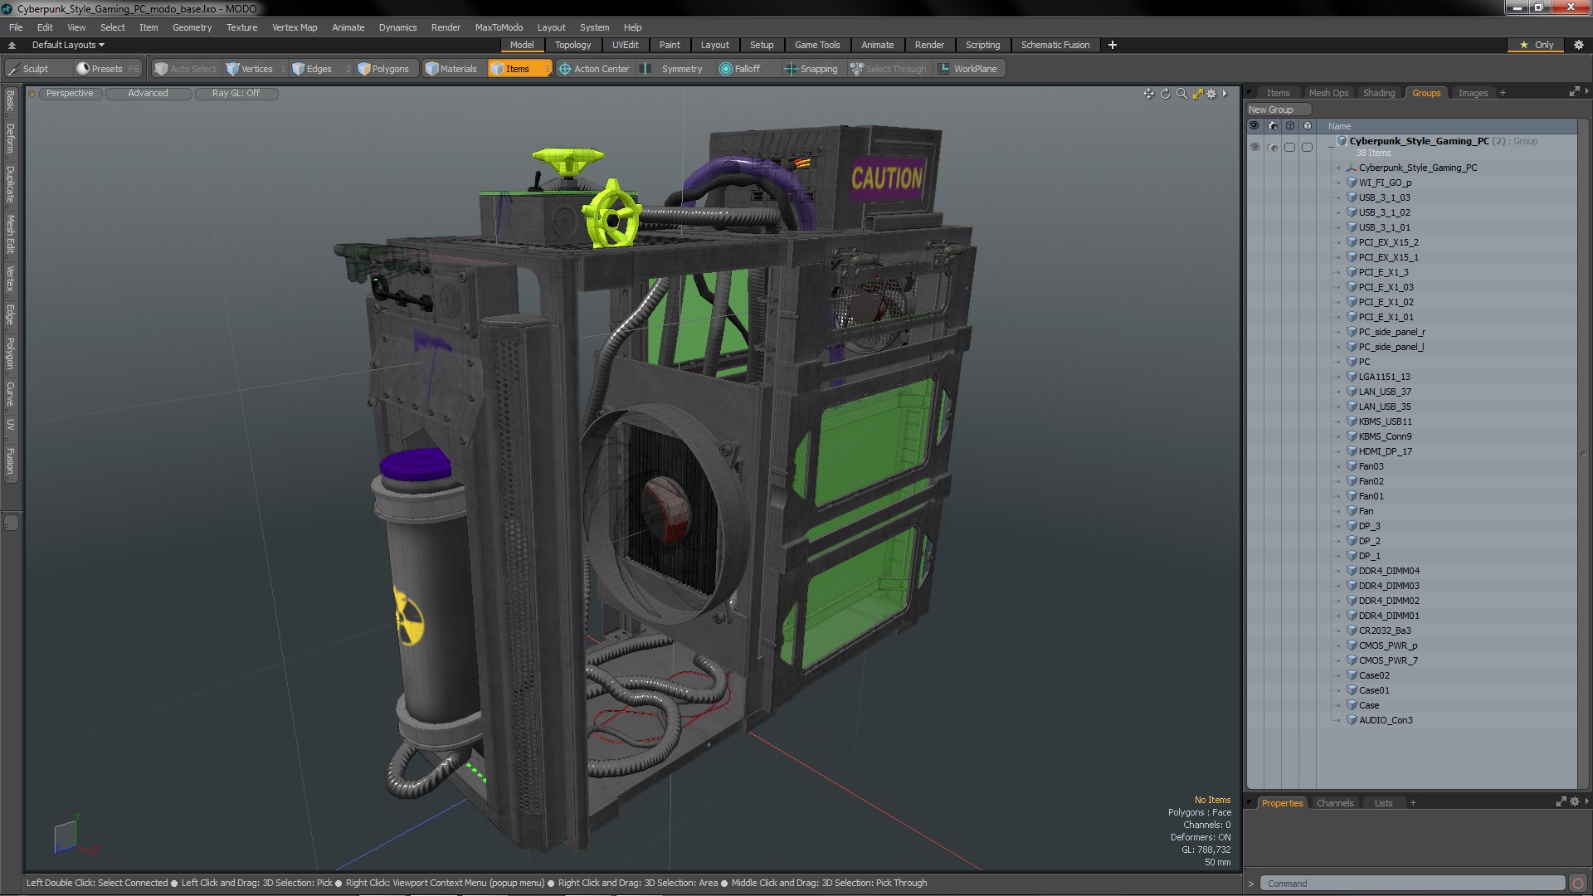The height and width of the screenshot is (896, 1593).
Task: Click the viewport rotate view icon
Action: pyautogui.click(x=1165, y=94)
